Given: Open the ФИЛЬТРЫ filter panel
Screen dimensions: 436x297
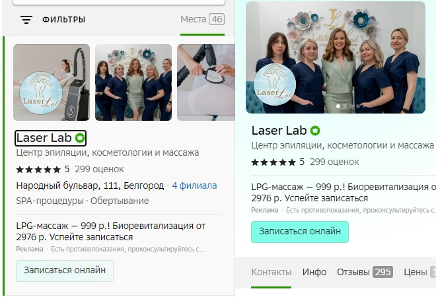Looking at the screenshot, I should pos(63,20).
